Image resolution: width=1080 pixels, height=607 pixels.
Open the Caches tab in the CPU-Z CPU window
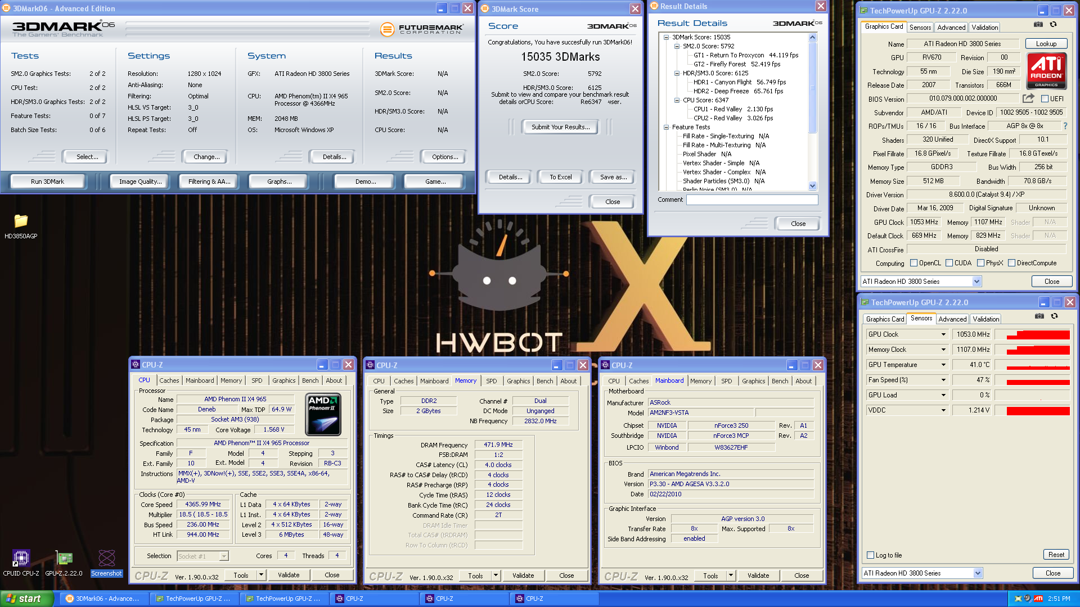[x=169, y=380]
